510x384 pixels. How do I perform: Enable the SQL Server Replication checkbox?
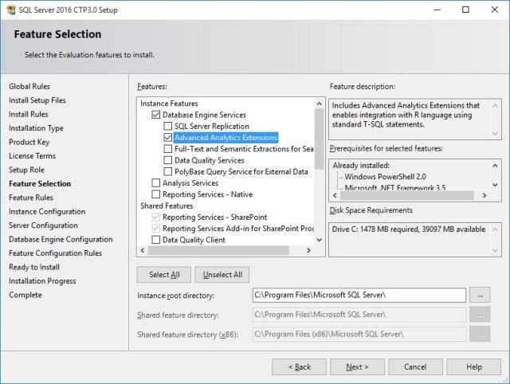click(x=167, y=126)
